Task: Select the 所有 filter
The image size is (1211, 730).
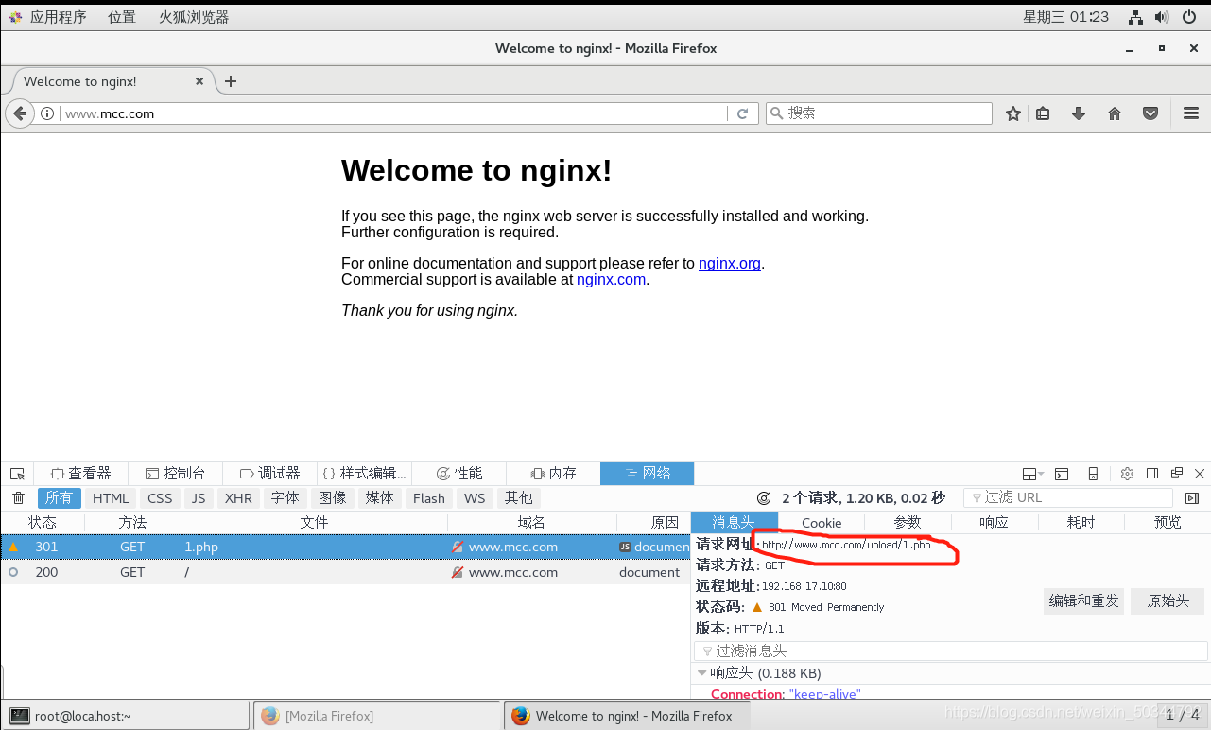Action: [60, 498]
